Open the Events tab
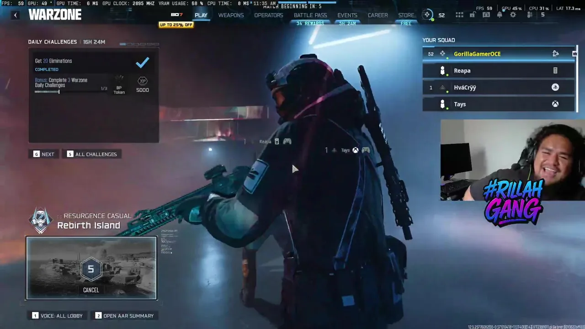 point(347,15)
